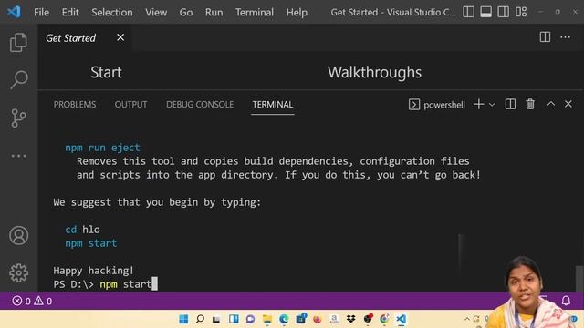Open the Source Control view
Viewport: 584px width, 328px height.
pos(18,118)
